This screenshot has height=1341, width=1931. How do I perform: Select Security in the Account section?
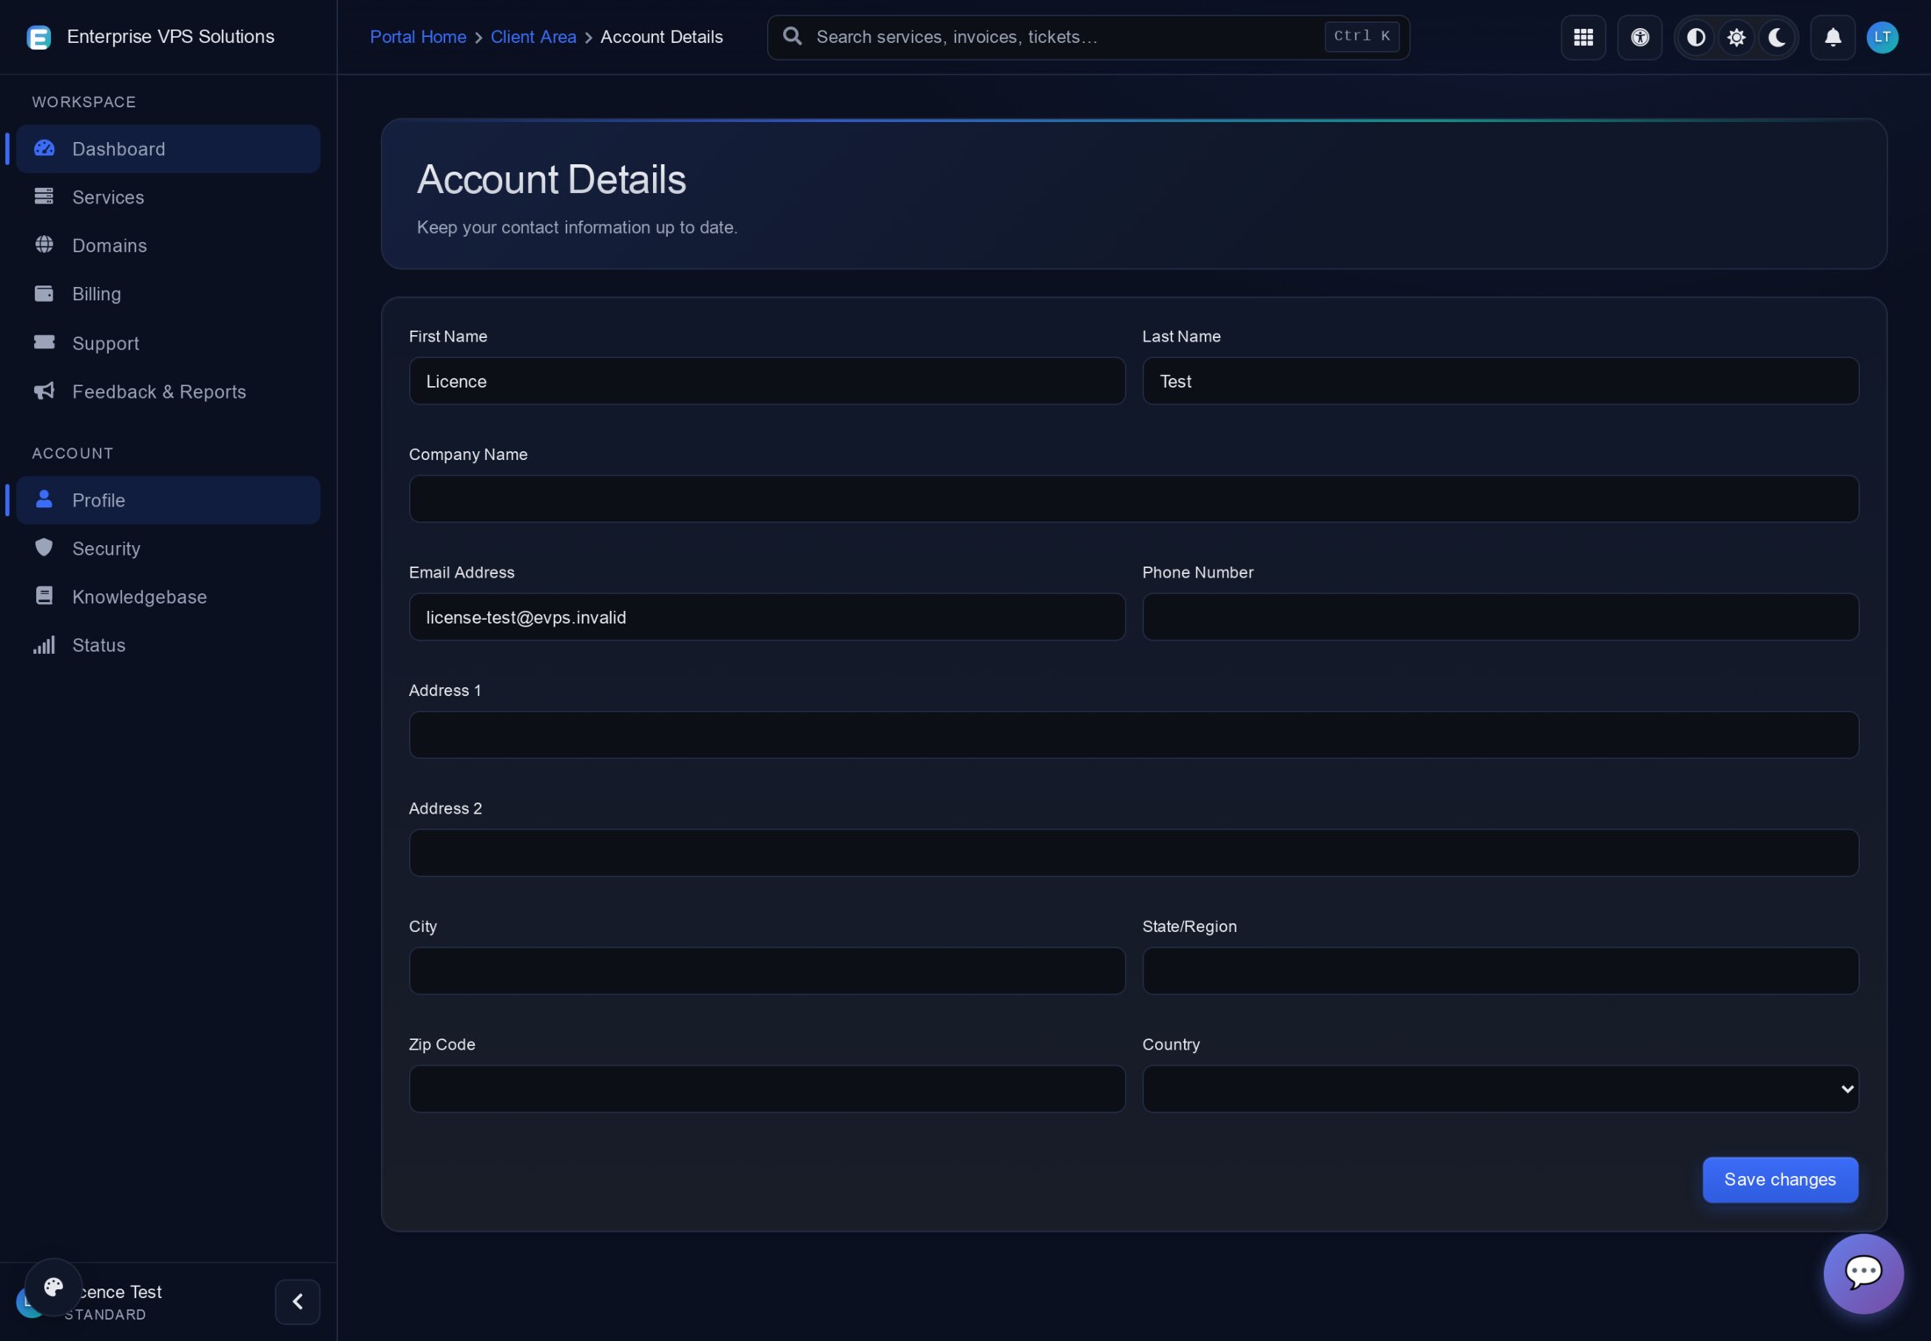169,548
